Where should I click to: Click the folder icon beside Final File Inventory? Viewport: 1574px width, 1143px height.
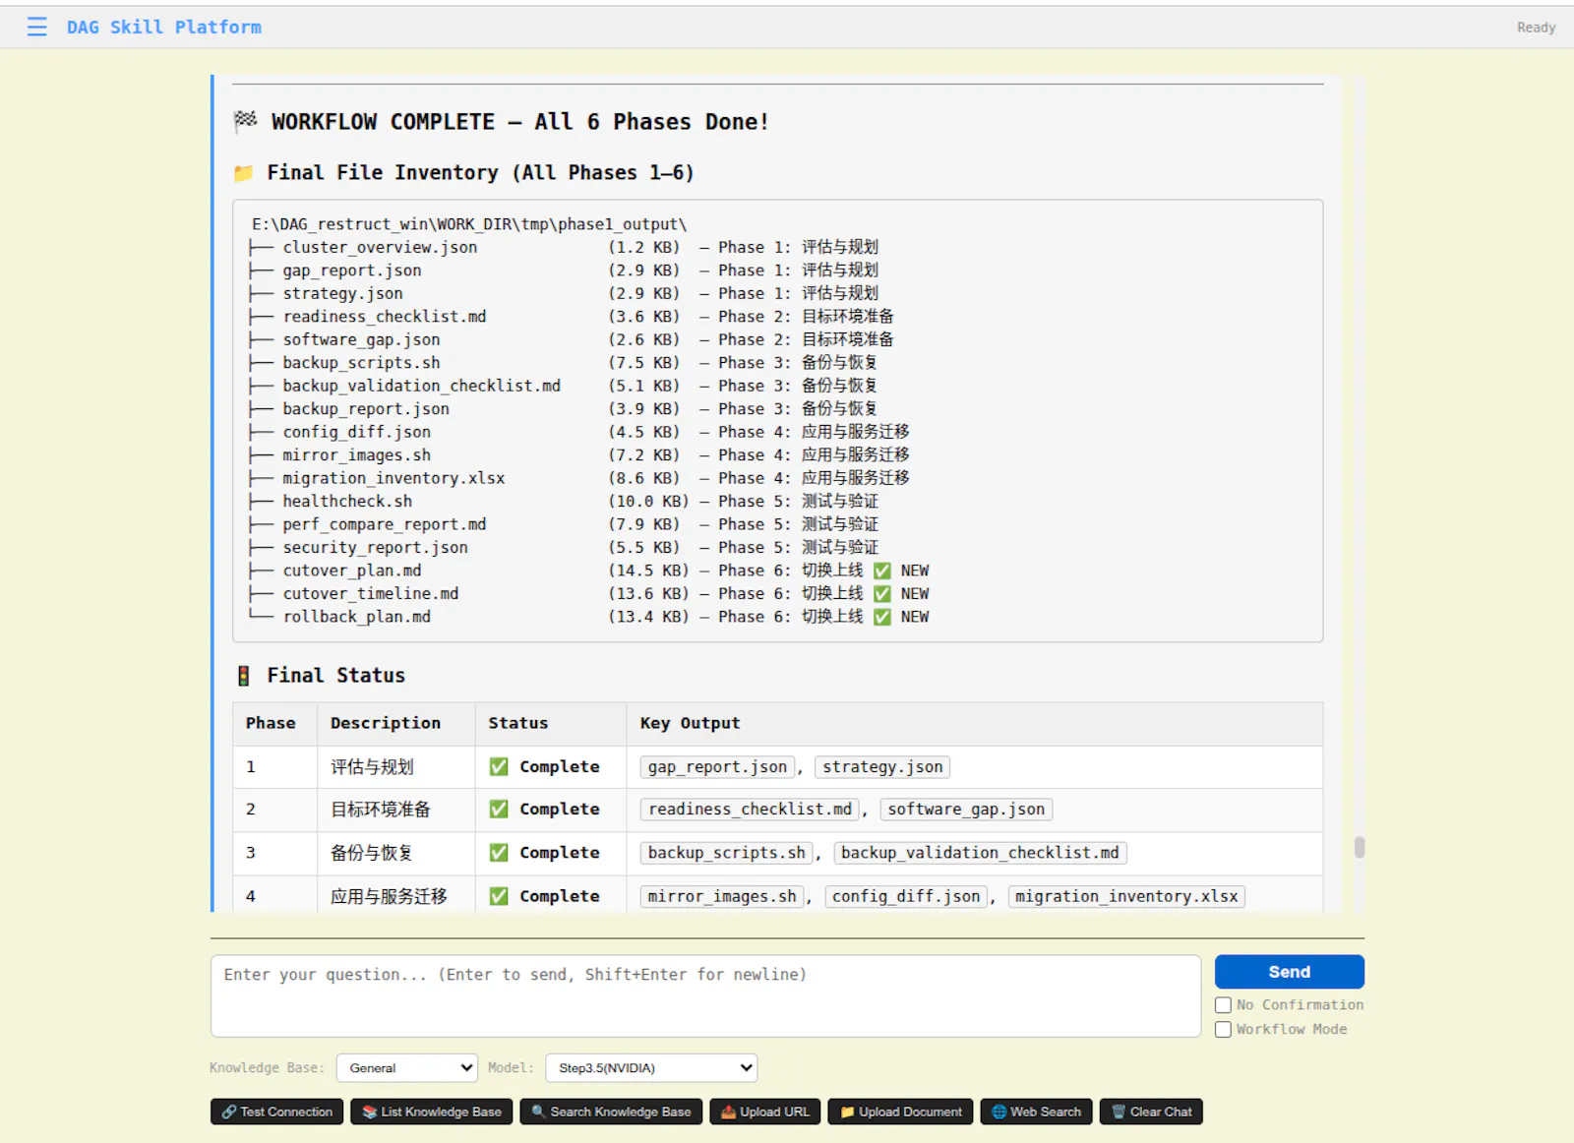click(x=243, y=173)
